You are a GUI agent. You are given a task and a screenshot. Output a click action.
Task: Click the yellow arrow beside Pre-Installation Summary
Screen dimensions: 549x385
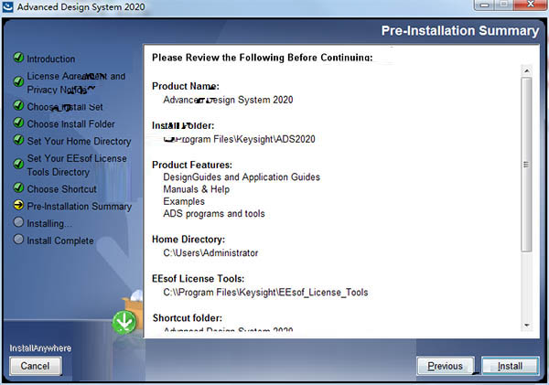point(18,205)
